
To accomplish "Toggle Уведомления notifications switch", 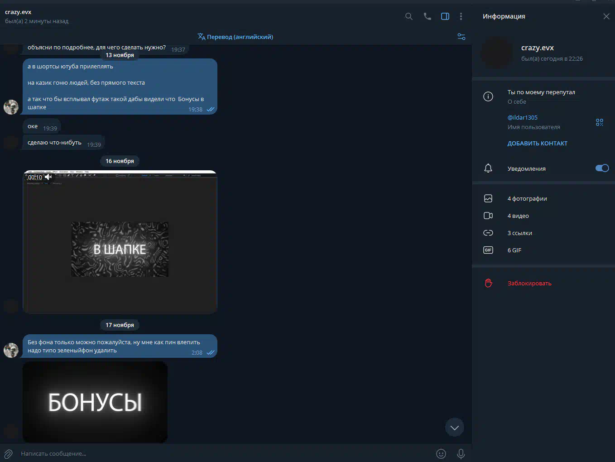I will (602, 168).
